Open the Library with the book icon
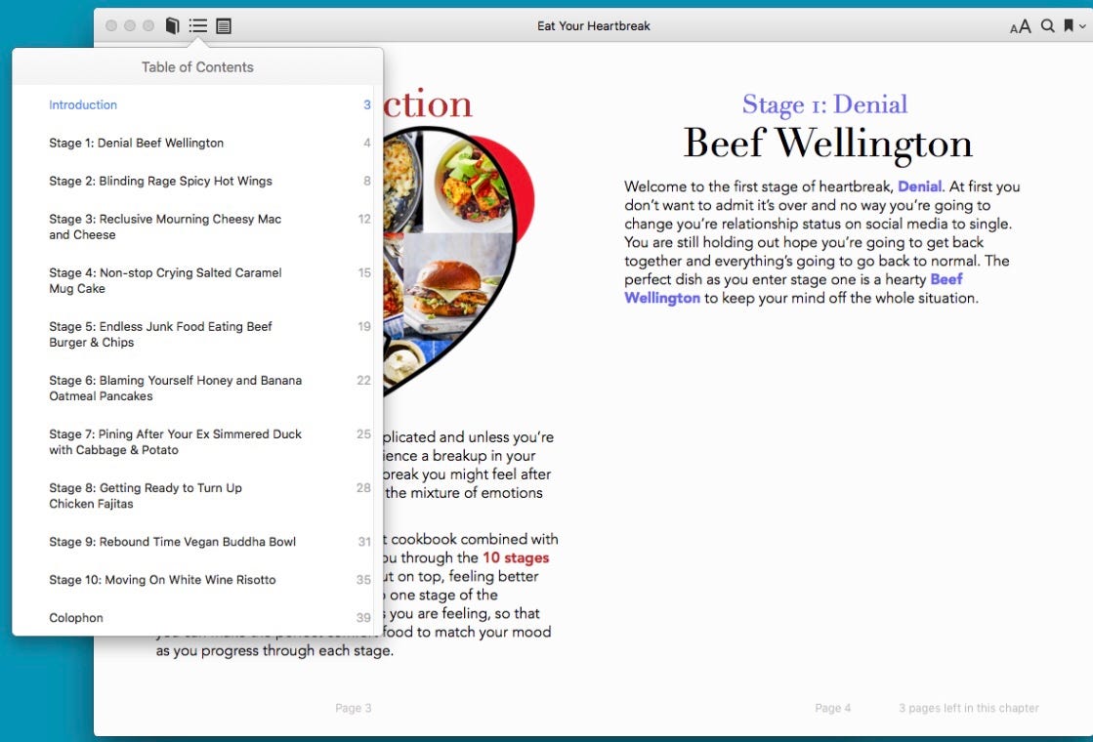Image resolution: width=1093 pixels, height=742 pixels. coord(172,25)
